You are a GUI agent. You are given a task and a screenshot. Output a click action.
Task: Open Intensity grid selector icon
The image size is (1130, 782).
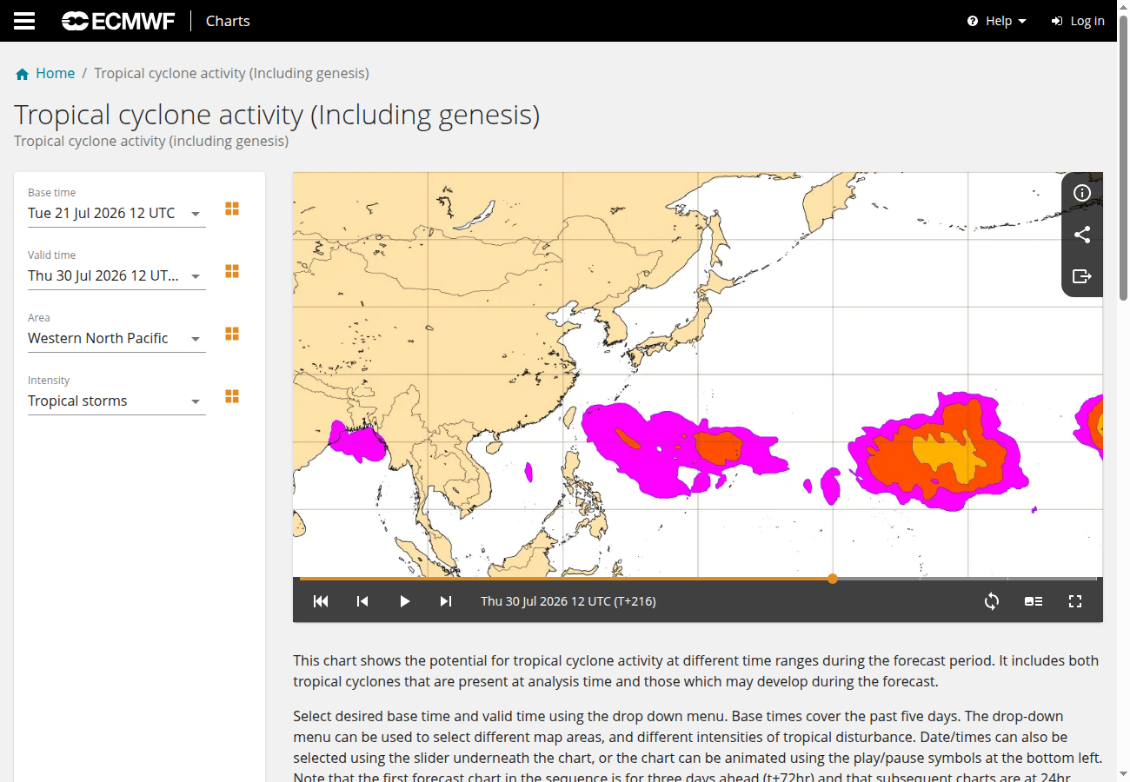tap(232, 396)
